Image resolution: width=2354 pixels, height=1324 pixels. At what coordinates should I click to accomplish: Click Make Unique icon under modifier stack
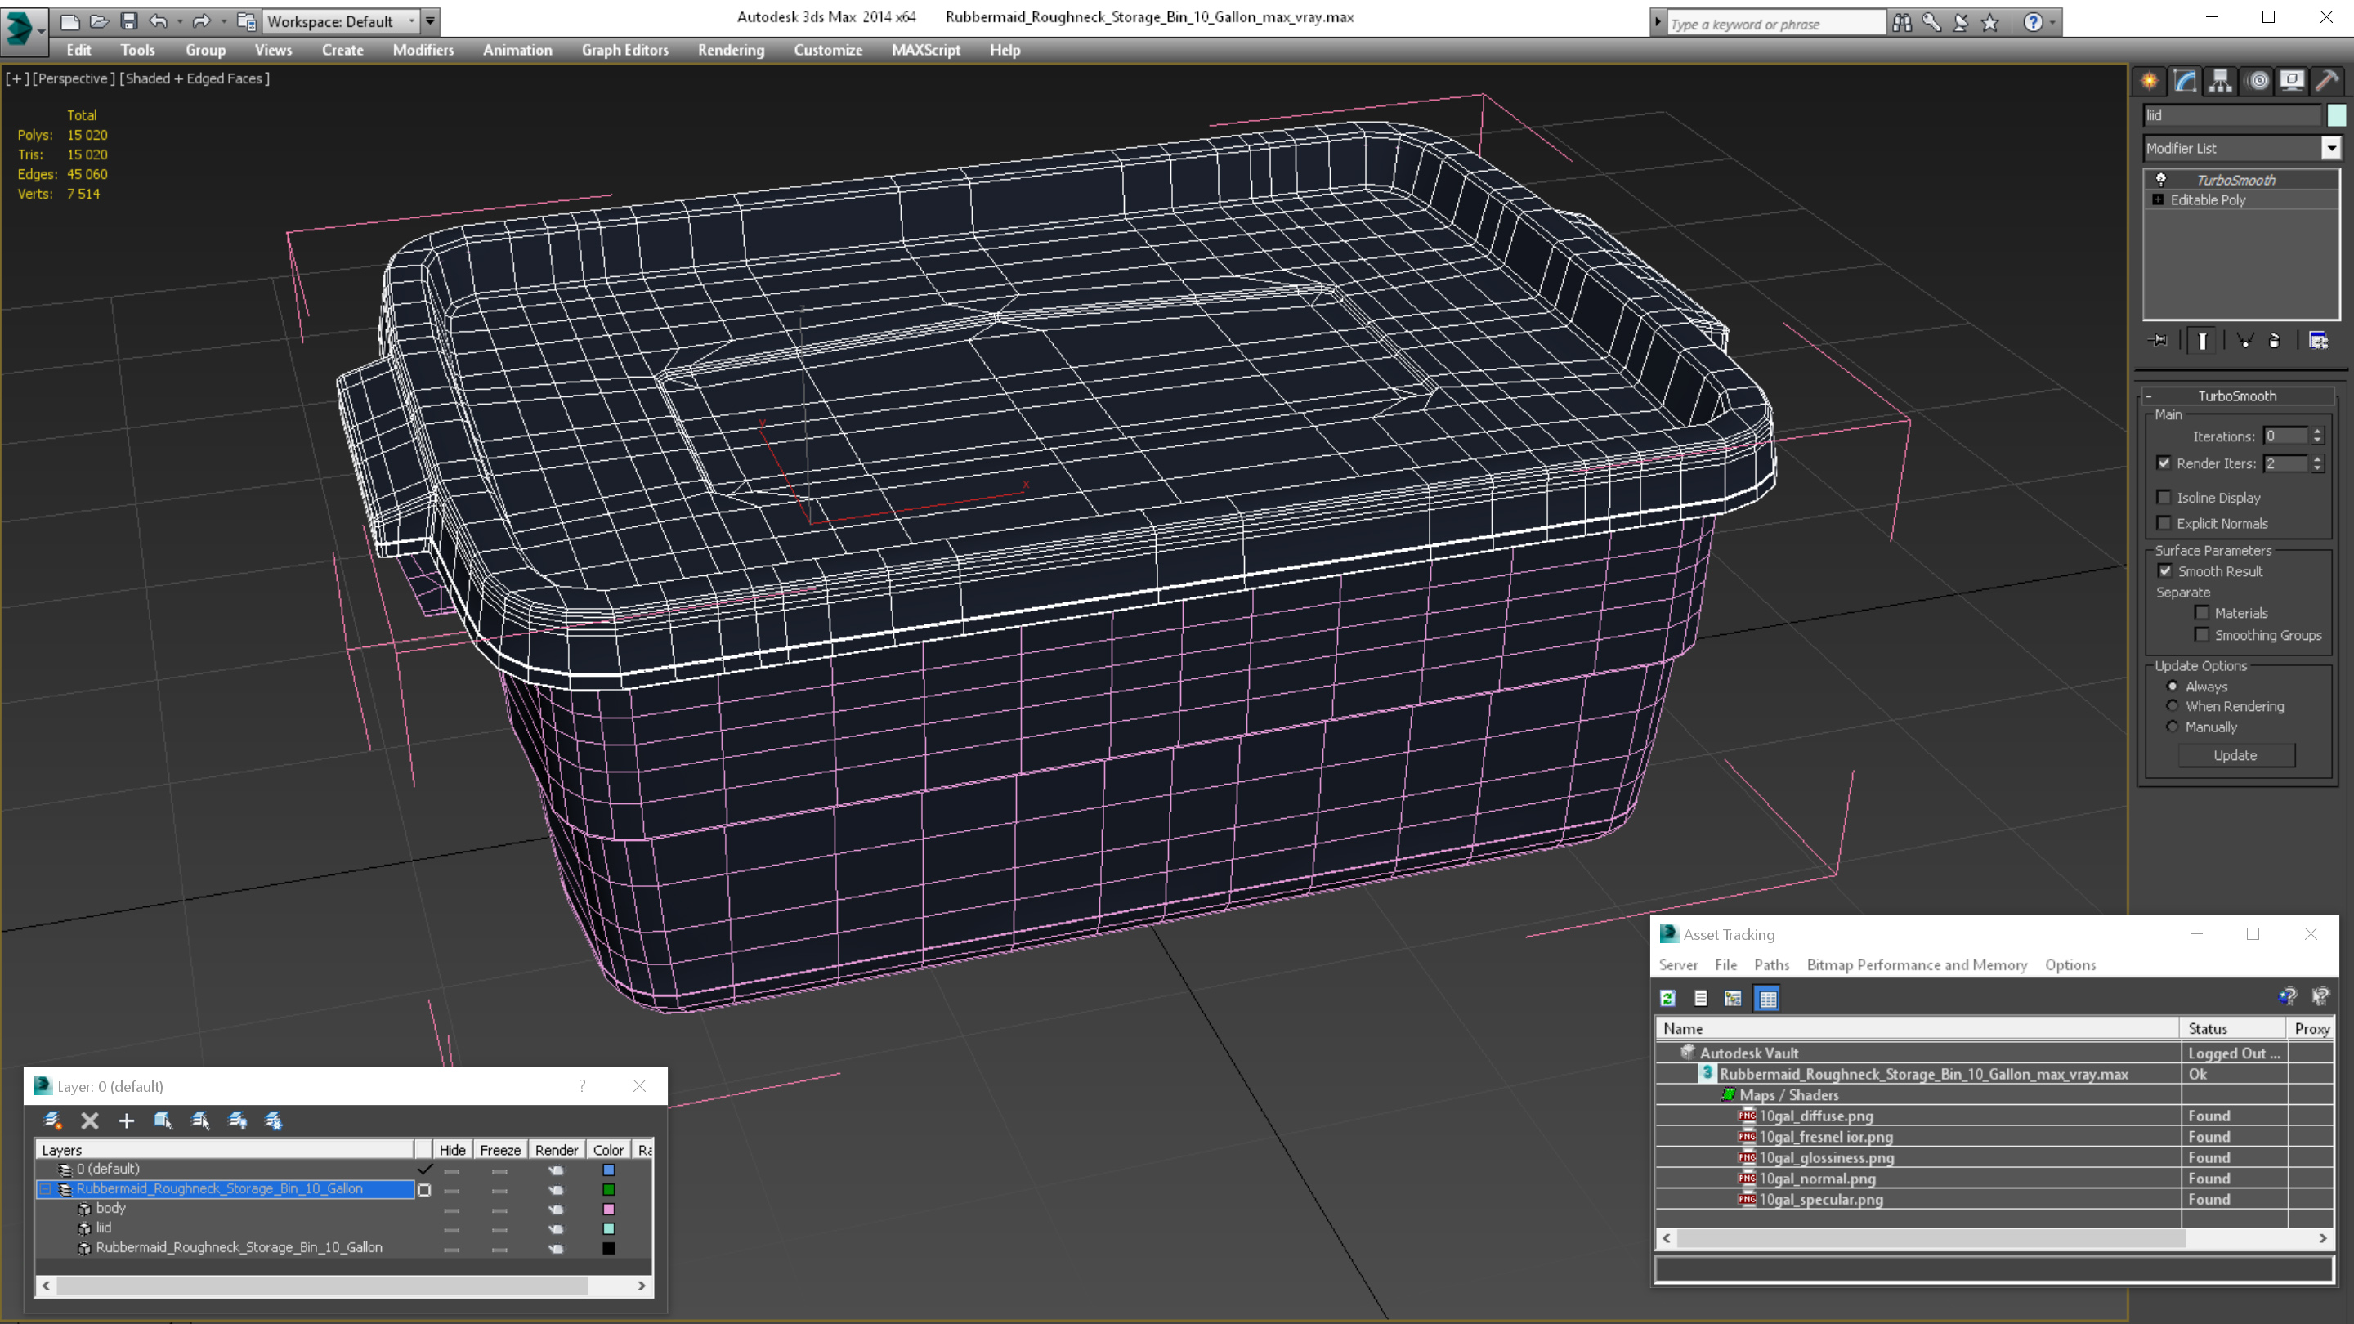click(2244, 340)
